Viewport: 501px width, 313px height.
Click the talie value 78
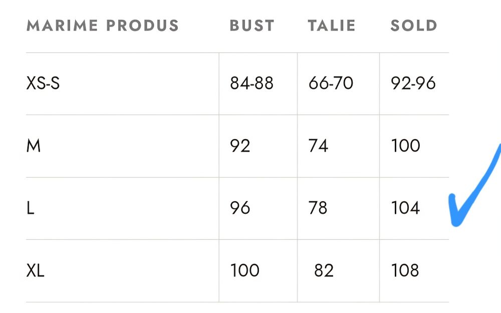click(x=318, y=208)
